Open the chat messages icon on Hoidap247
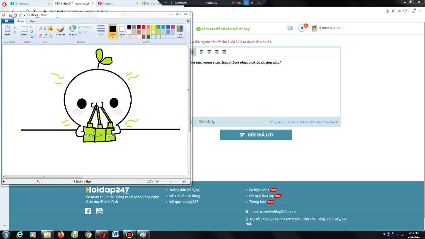 (x=290, y=28)
